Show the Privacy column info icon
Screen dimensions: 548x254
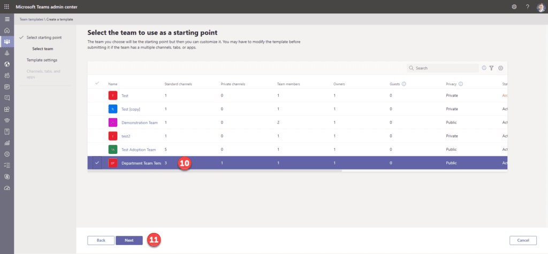(x=461, y=84)
